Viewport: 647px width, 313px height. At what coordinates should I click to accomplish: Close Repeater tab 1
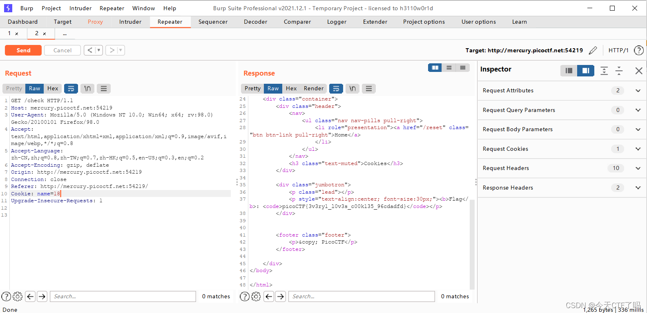point(17,34)
